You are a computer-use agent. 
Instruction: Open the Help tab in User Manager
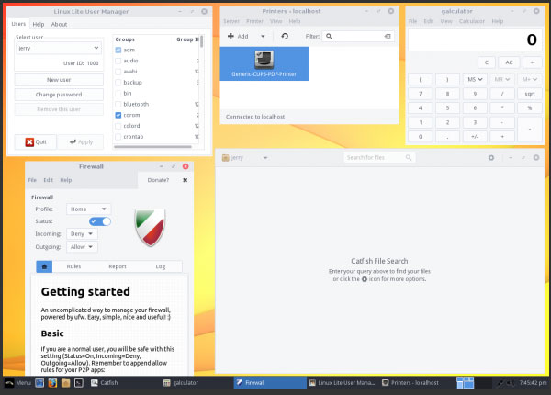39,24
